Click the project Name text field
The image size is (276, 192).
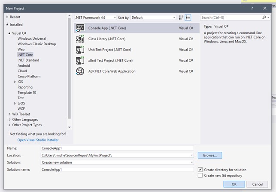coord(117,148)
